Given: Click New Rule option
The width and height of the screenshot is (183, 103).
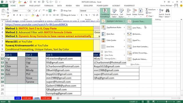Looking at the screenshot, I should [x=113, y=52].
